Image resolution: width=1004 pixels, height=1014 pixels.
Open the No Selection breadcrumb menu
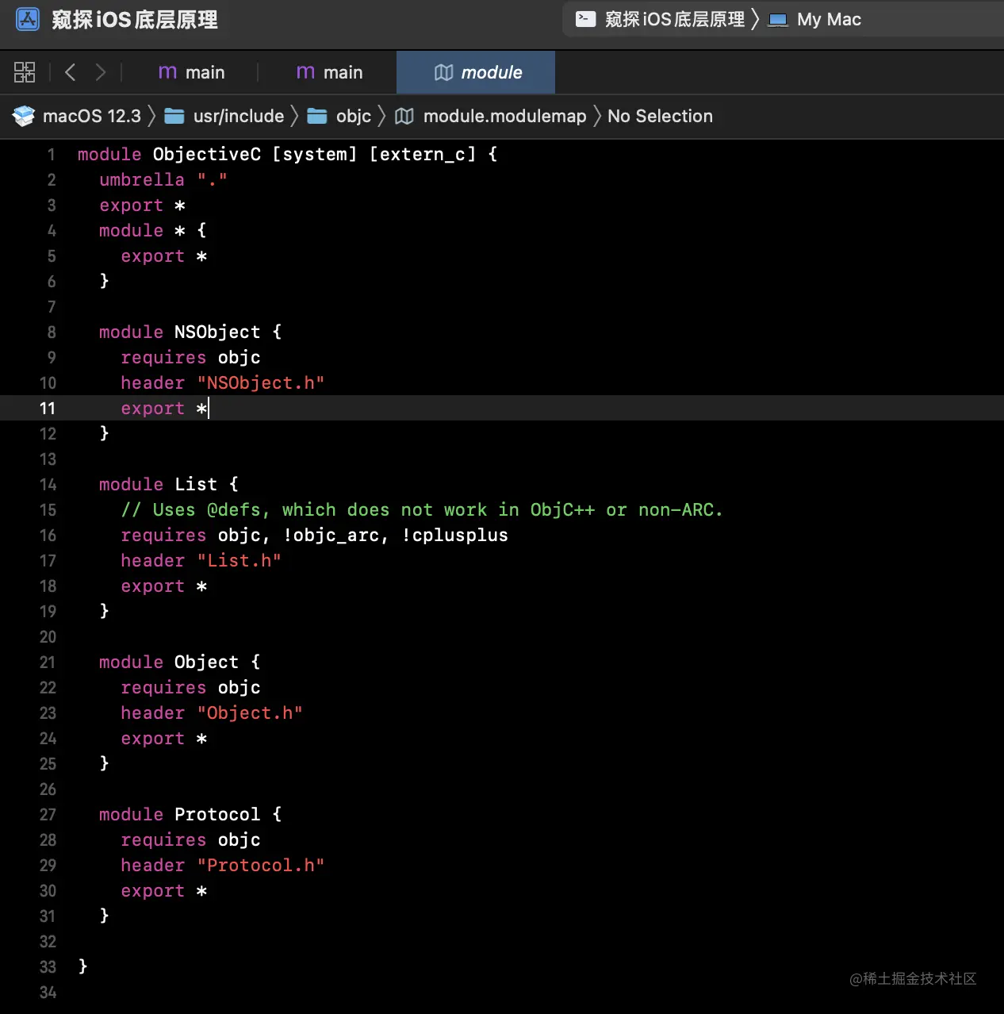[660, 116]
